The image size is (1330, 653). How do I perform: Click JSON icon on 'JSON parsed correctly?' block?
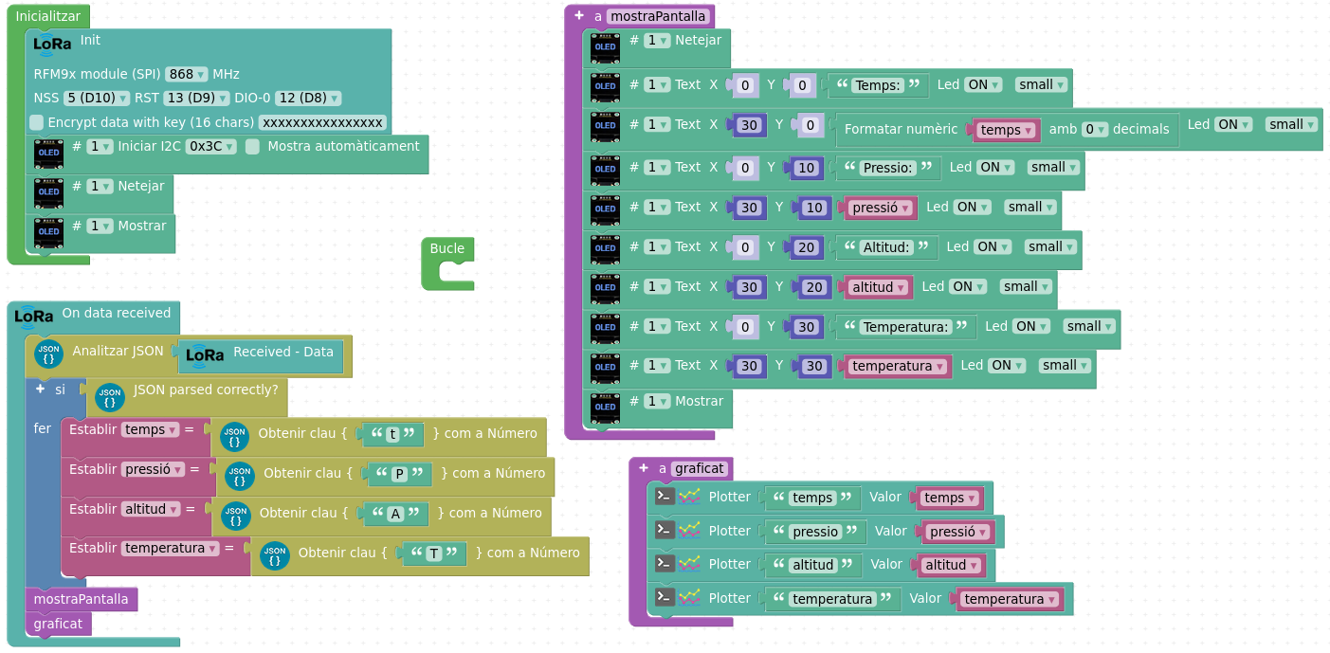coord(110,396)
